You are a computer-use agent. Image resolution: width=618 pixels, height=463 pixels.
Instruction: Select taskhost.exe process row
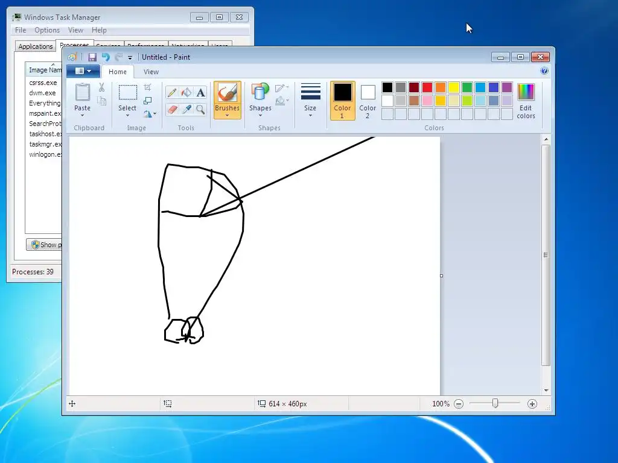[x=43, y=134]
